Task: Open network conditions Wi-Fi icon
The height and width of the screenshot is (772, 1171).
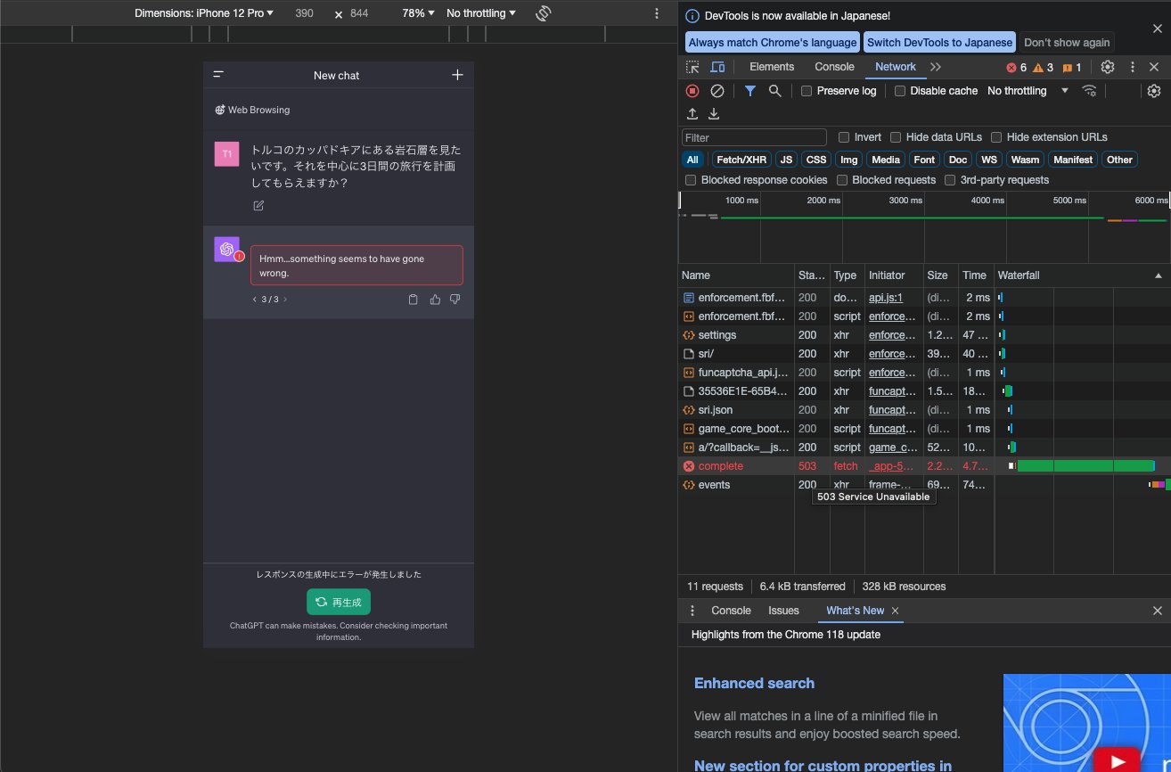Action: click(1089, 91)
